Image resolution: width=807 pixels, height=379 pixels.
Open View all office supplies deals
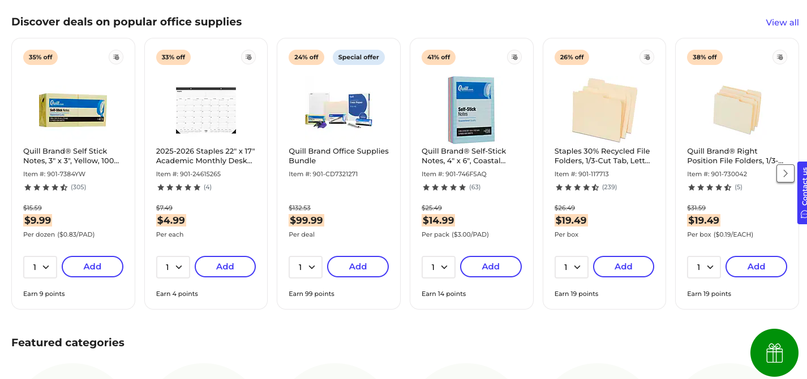tap(782, 23)
